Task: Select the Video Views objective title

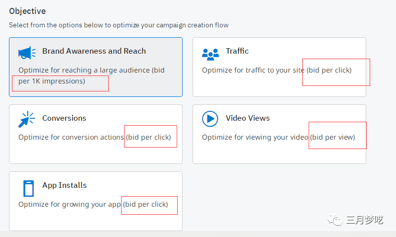Action: [x=248, y=118]
